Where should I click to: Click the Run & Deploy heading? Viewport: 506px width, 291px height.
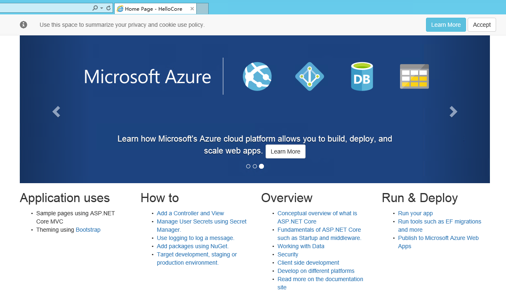tap(420, 198)
